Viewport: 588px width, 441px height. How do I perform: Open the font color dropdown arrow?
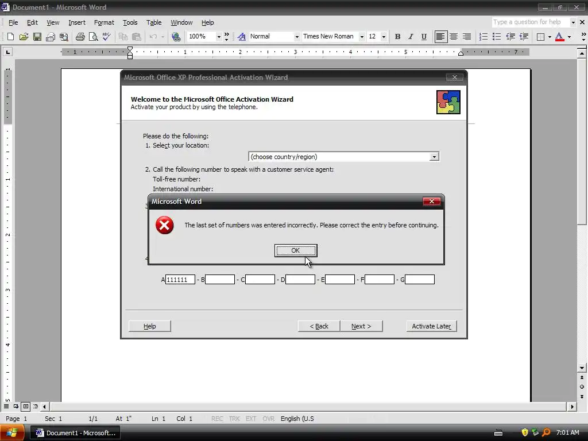(569, 36)
